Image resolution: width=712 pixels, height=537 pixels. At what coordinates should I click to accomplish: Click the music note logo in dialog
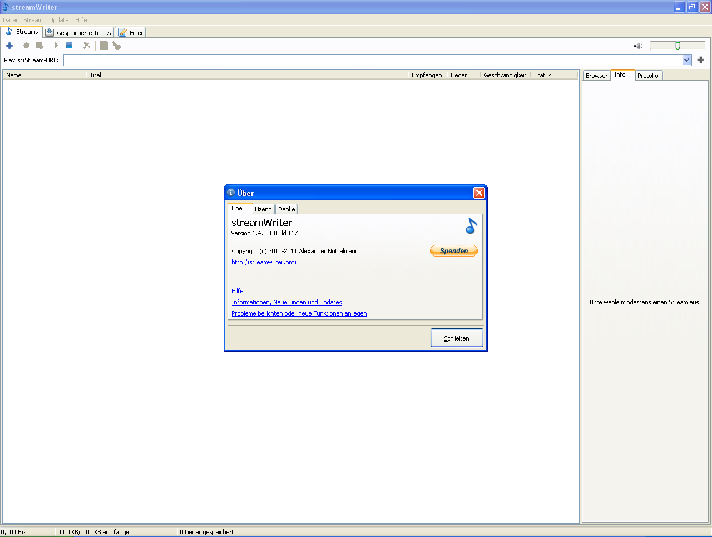tap(471, 226)
